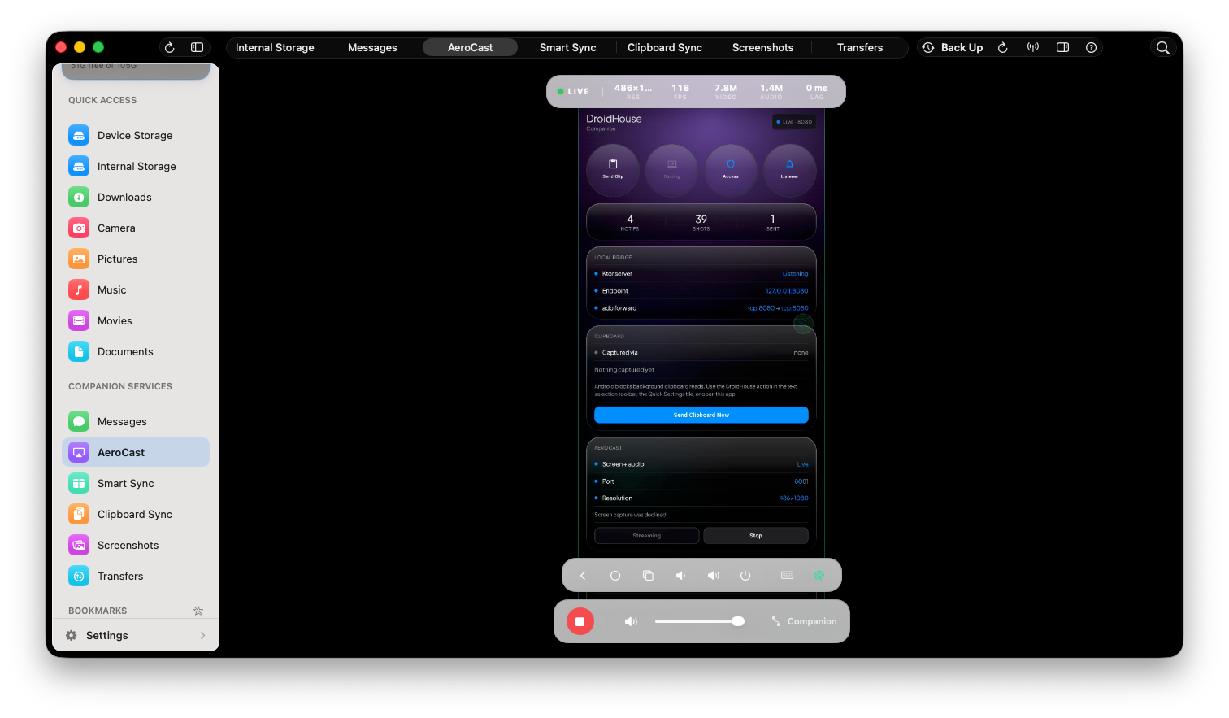Stop the recording with the red button
Image resolution: width=1229 pixels, height=718 pixels.
pos(580,622)
